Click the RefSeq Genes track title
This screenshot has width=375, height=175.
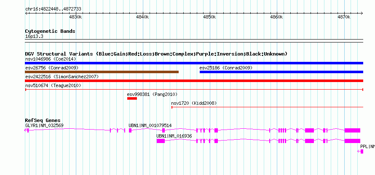(x=43, y=120)
